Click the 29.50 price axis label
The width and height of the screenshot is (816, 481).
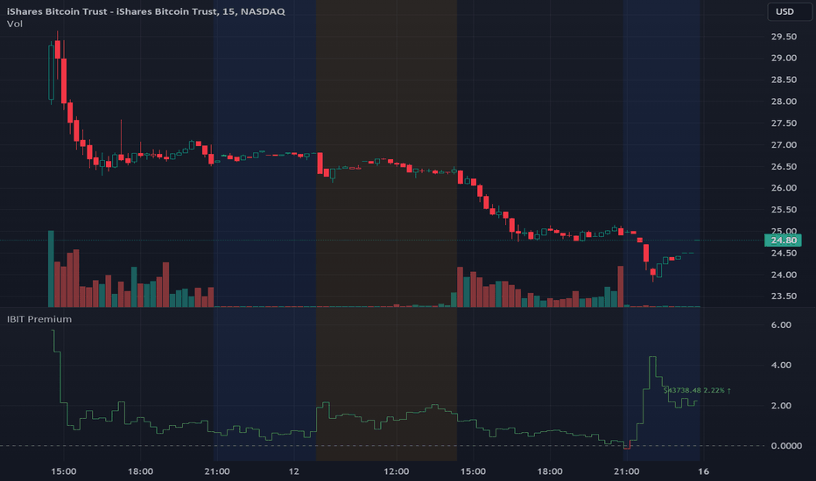coord(784,37)
